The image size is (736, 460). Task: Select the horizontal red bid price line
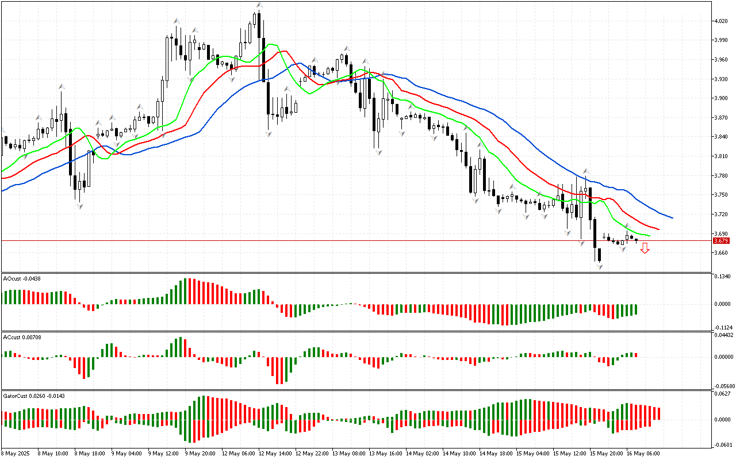pyautogui.click(x=345, y=241)
